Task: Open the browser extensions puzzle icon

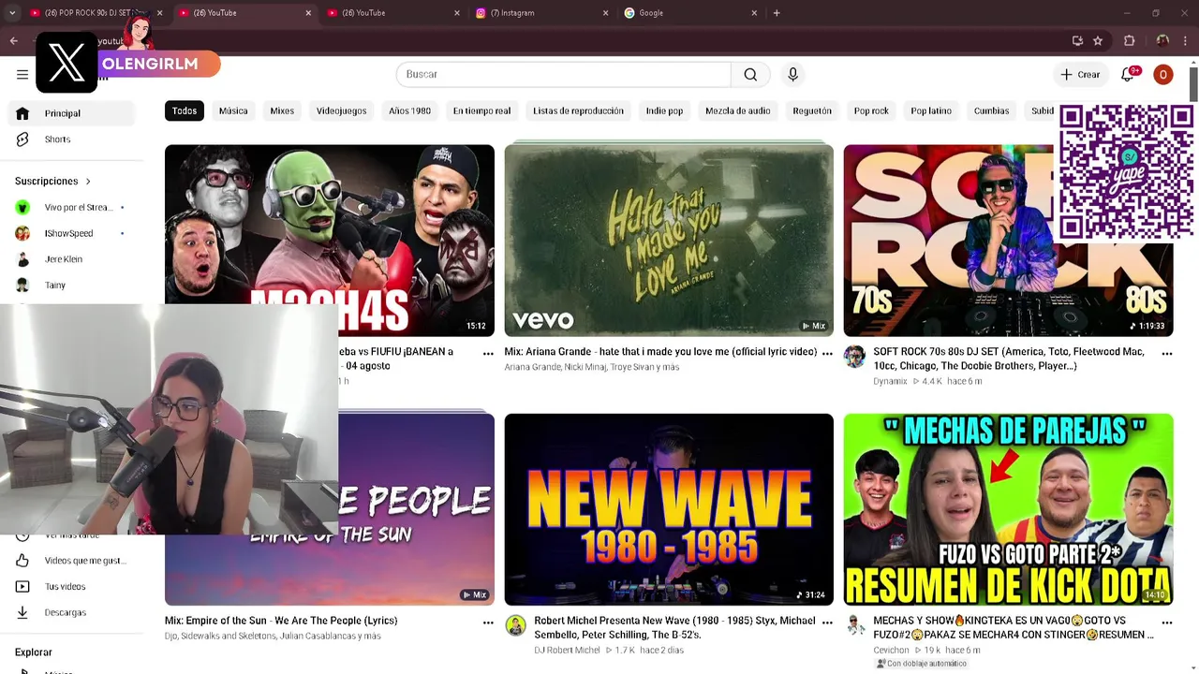Action: tap(1129, 40)
